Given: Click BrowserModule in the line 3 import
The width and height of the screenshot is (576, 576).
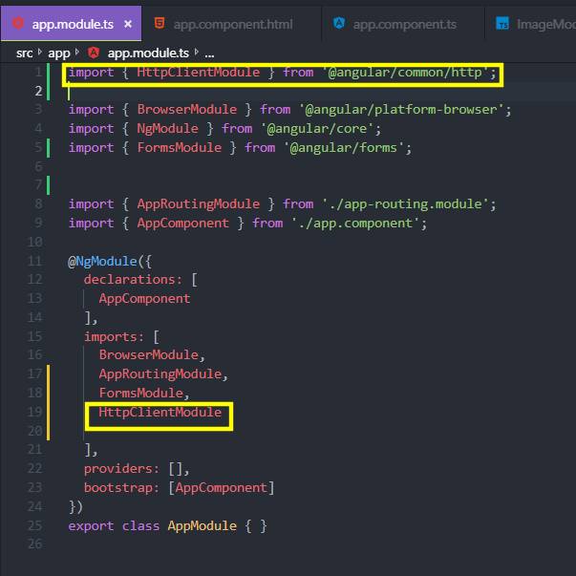Looking at the screenshot, I should [187, 110].
